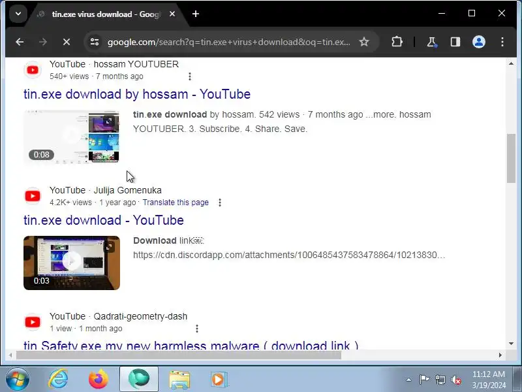Open options for Julija Gomenuka result
Image resolution: width=522 pixels, height=392 pixels.
[x=220, y=203]
